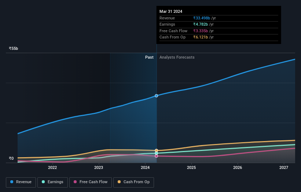Click the Cash From Op label in tooltip
Screen dimensions: 301x192
172,37
